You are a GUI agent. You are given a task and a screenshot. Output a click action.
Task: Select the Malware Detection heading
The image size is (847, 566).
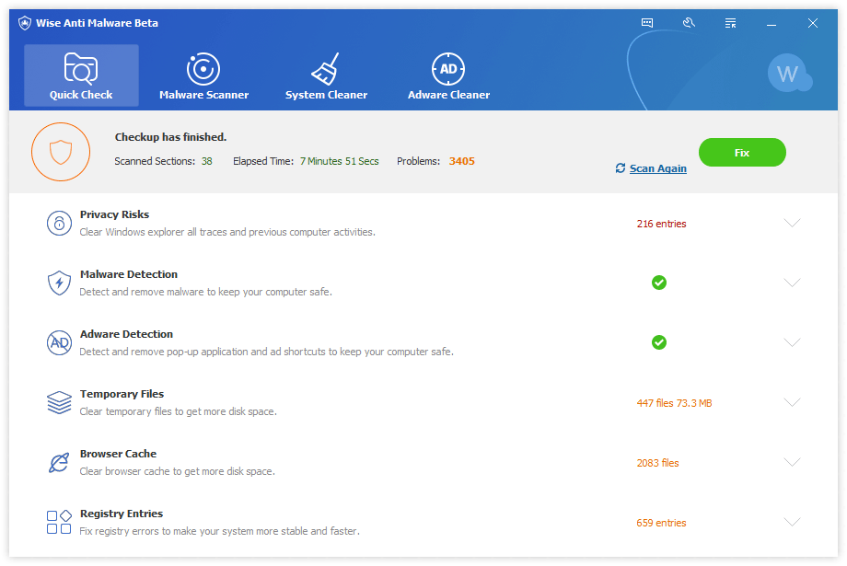[x=129, y=274]
